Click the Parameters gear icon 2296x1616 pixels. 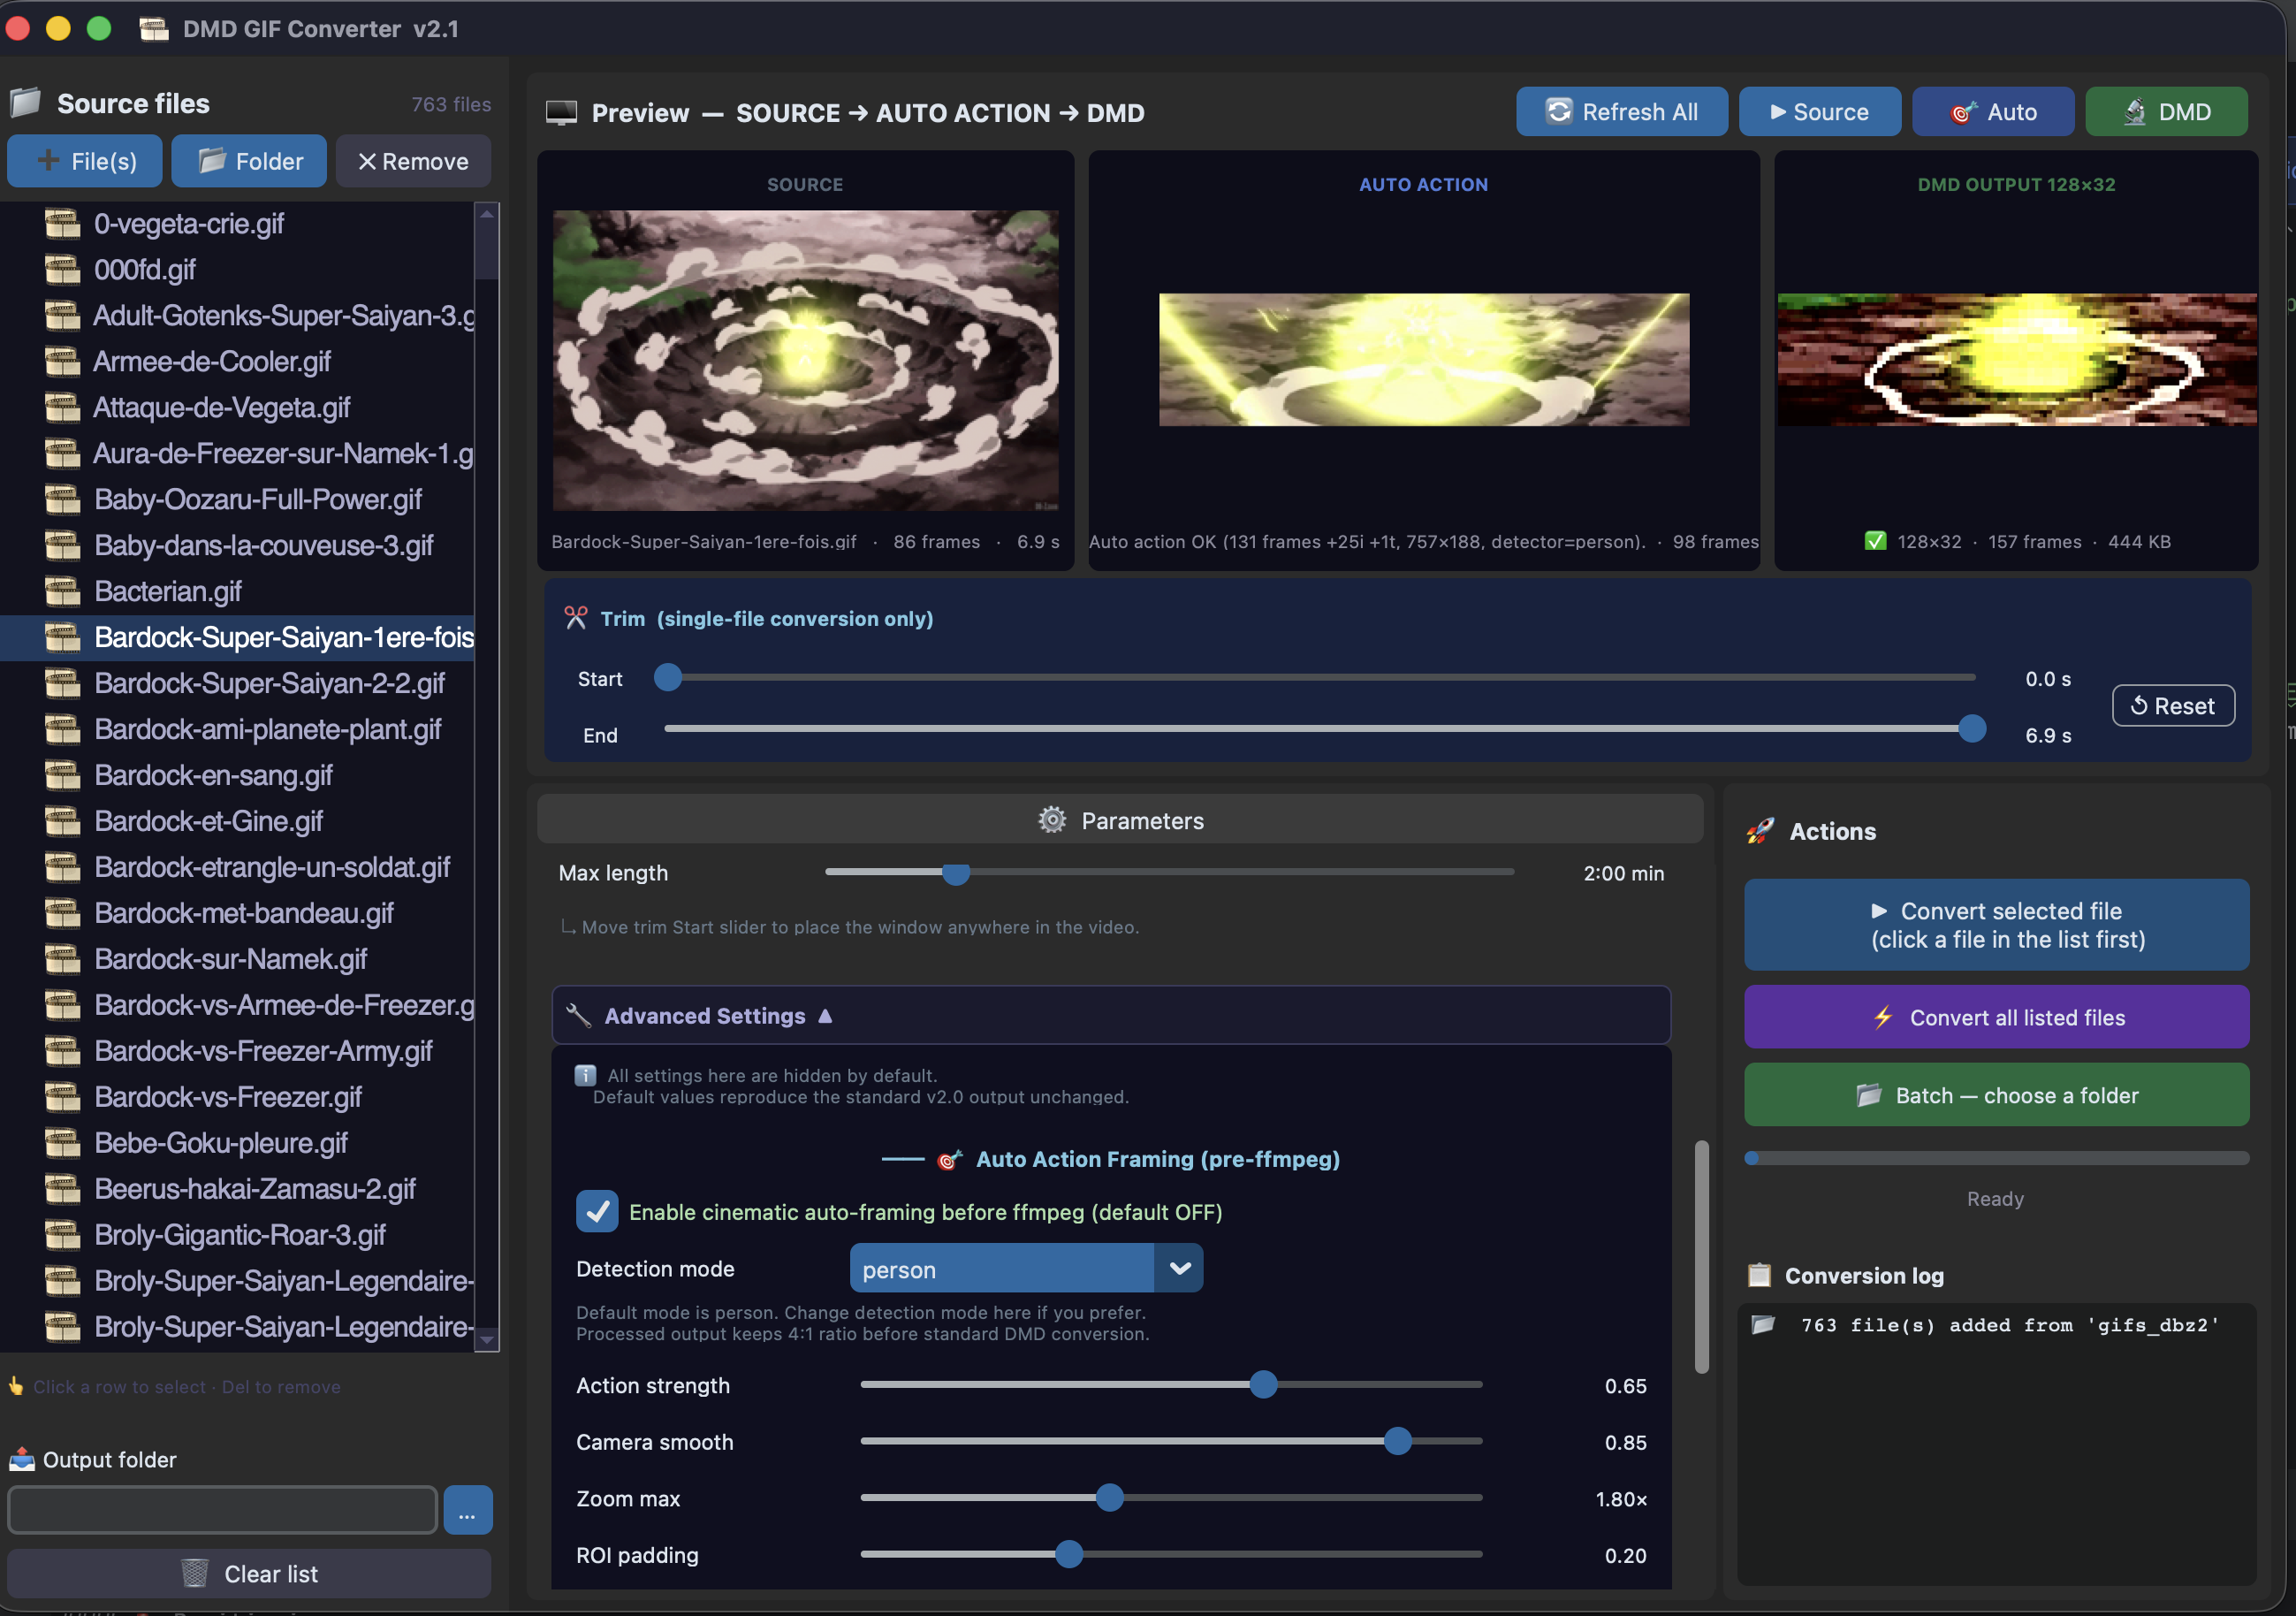(1051, 820)
